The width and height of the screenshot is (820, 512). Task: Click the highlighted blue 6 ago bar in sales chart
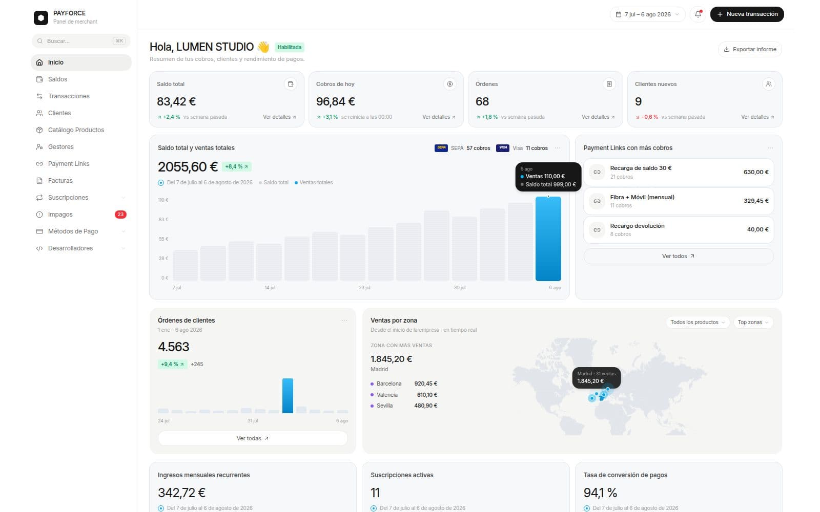[x=548, y=239]
